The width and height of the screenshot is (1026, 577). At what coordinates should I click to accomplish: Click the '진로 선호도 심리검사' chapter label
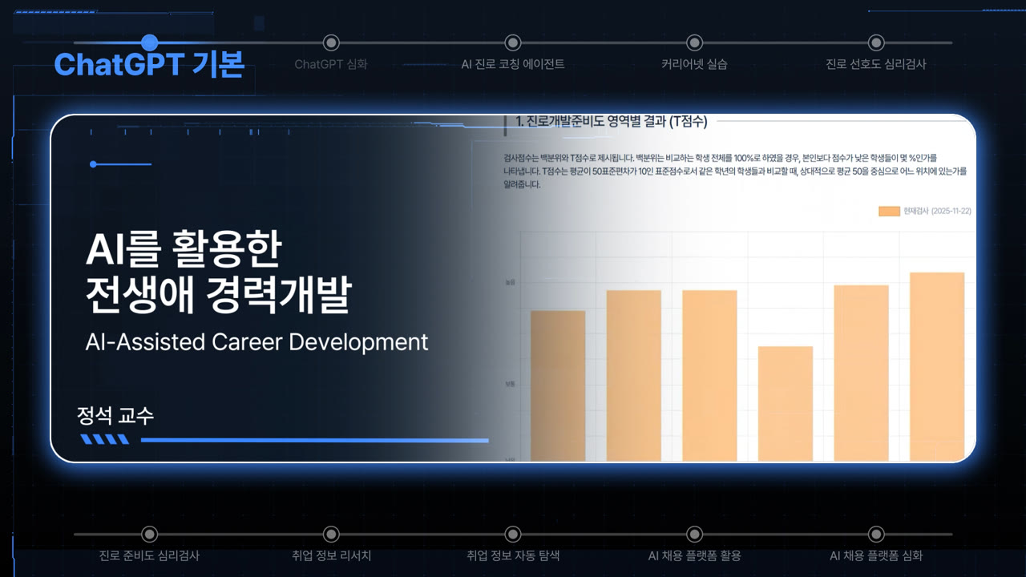pyautogui.click(x=876, y=64)
